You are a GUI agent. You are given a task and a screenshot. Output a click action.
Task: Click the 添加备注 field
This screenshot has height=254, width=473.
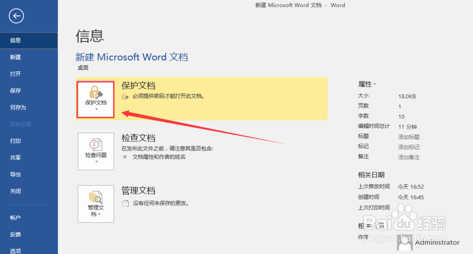point(409,157)
